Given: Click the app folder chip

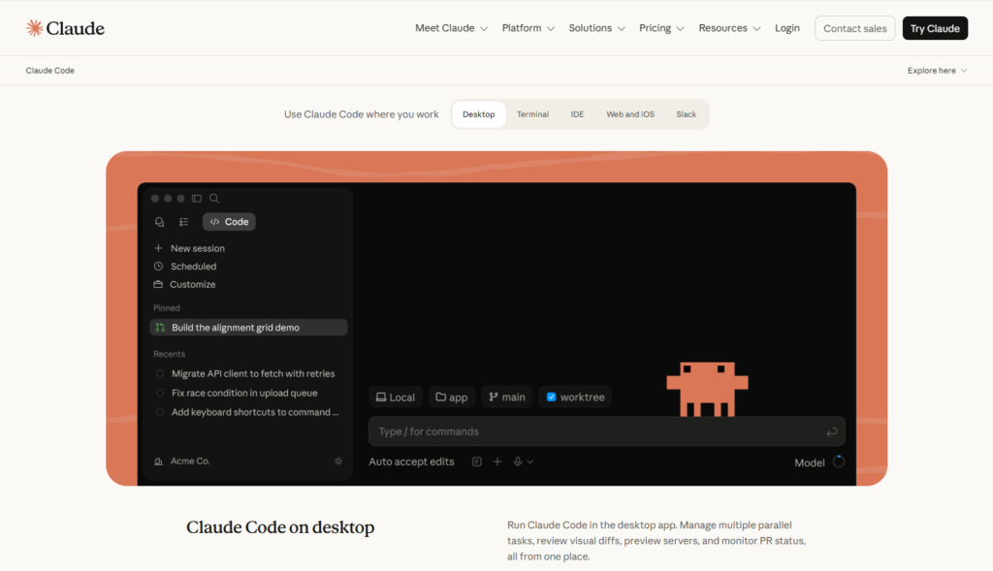Looking at the screenshot, I should [452, 397].
